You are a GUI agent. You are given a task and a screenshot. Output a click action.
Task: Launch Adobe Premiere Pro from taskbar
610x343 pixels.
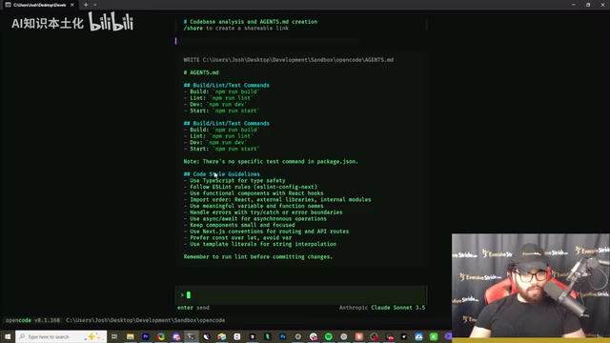pyautogui.click(x=146, y=336)
